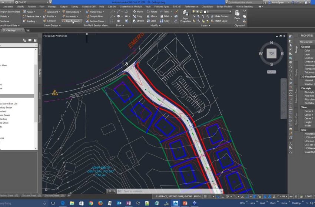Image resolution: width=315 pixels, height=207 pixels.
Task: Click the Make Current layer button
Action: pyautogui.click(x=219, y=16)
